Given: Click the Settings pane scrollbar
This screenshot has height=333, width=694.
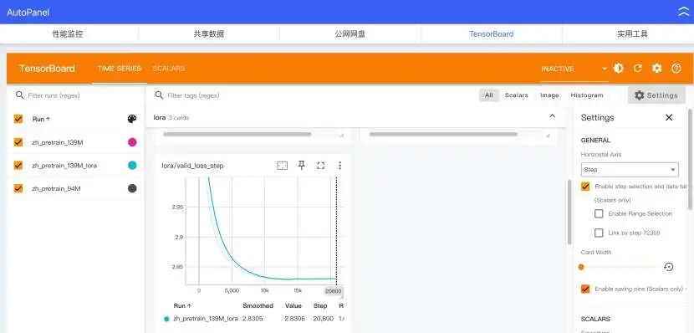Looking at the screenshot, I should click(x=691, y=158).
